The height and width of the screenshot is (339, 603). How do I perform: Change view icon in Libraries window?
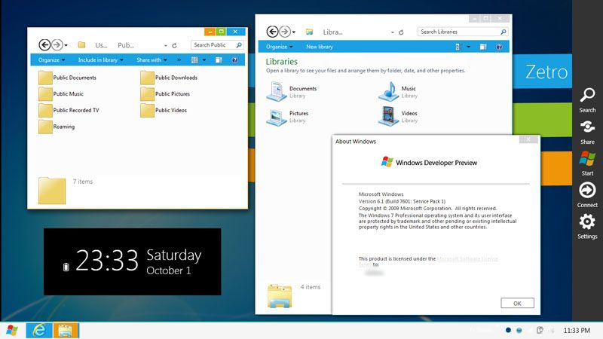[458, 47]
